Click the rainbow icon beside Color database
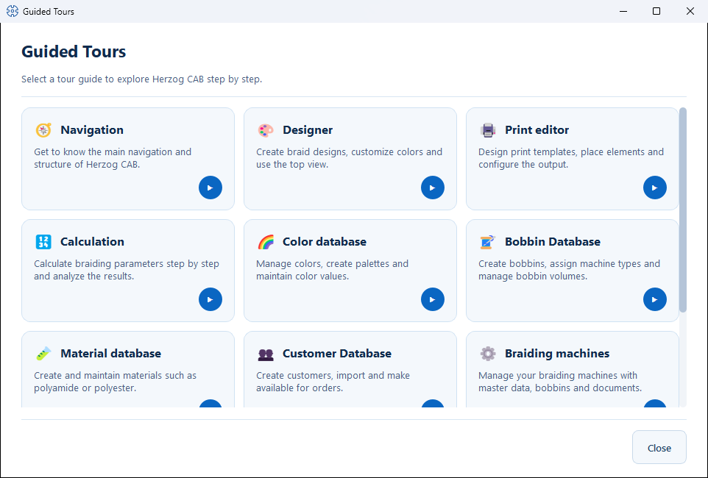This screenshot has width=708, height=478. (266, 242)
